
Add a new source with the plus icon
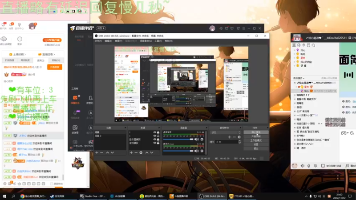coord(131,152)
